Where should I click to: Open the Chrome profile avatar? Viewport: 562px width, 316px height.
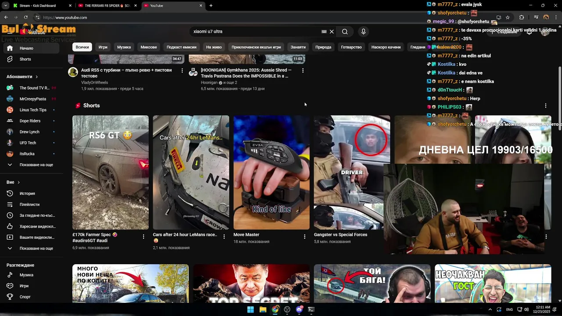[x=546, y=18]
